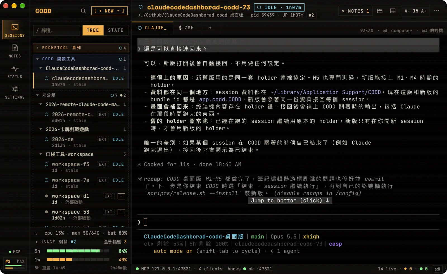
Task: Click the #2 badge in session header
Action: click(x=311, y=15)
